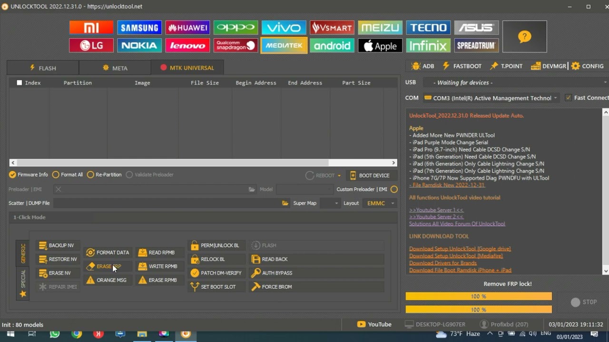Open the FASTBOOT tool tab

(462, 66)
